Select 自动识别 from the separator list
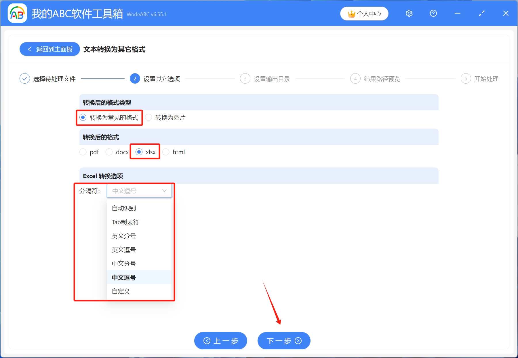The width and height of the screenshot is (518, 358). [124, 208]
